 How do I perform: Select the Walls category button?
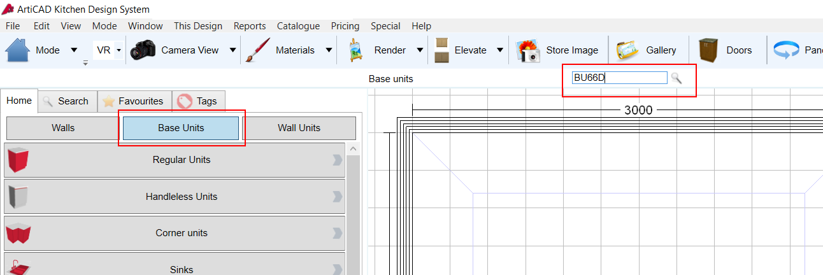(63, 128)
